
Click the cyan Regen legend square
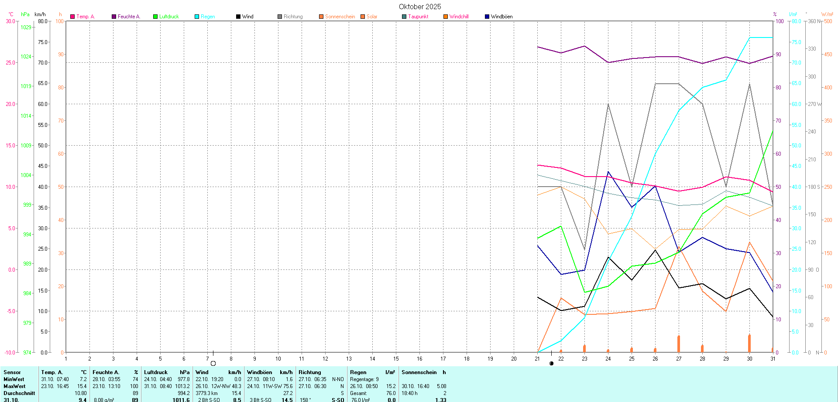pos(197,17)
